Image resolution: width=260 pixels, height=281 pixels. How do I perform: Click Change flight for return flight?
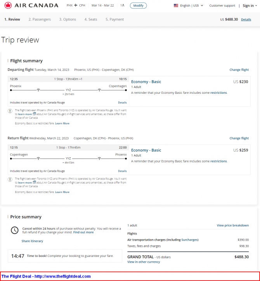[239, 138]
